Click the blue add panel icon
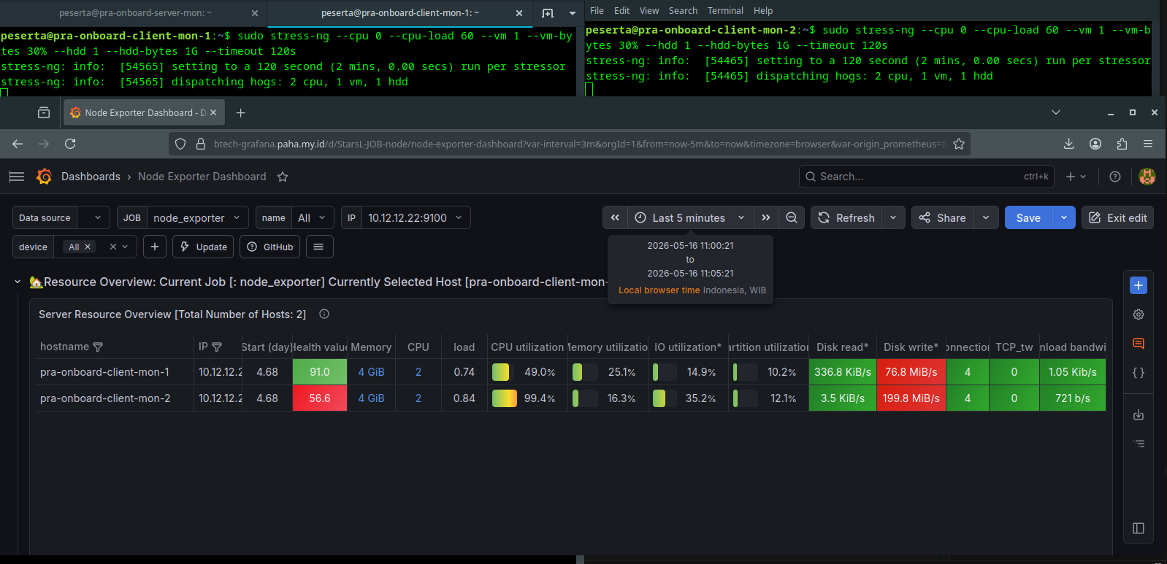This screenshot has width=1167, height=564. [1138, 285]
